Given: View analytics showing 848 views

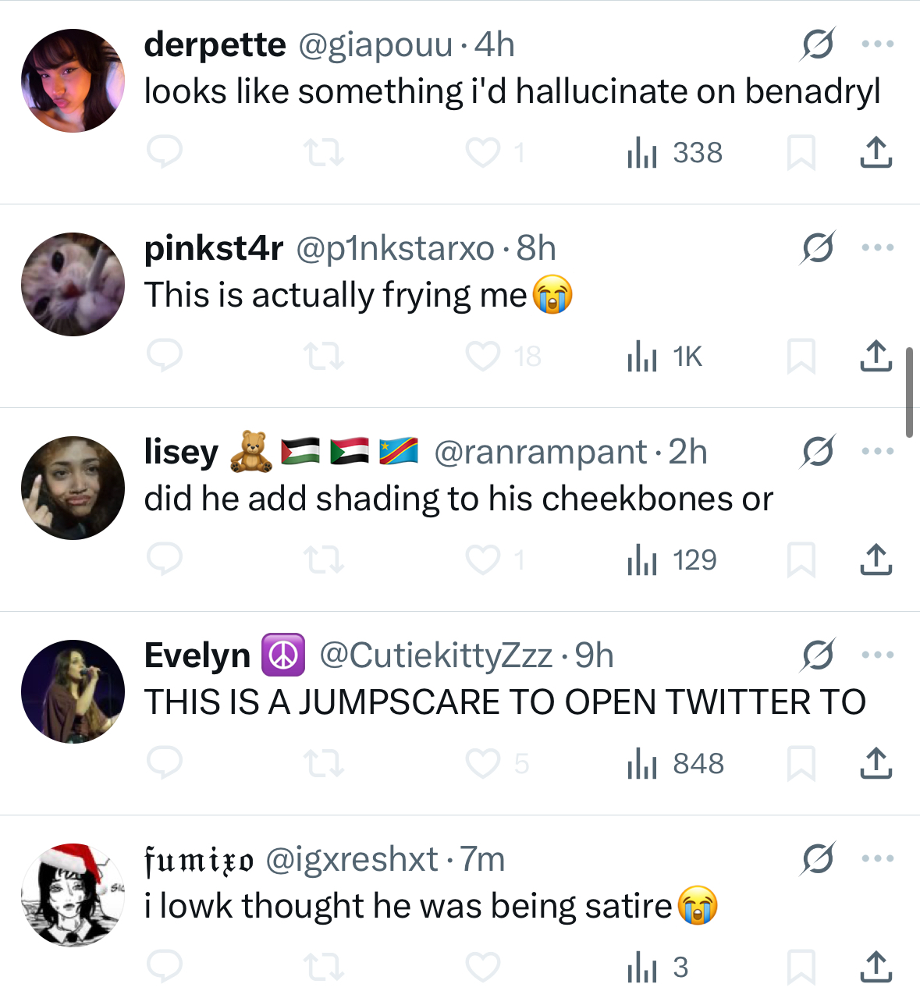Looking at the screenshot, I should [675, 763].
